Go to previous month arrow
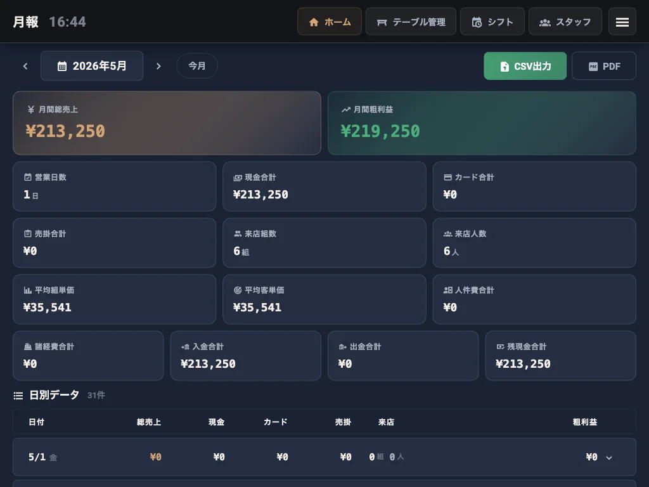649x487 pixels. coord(25,66)
